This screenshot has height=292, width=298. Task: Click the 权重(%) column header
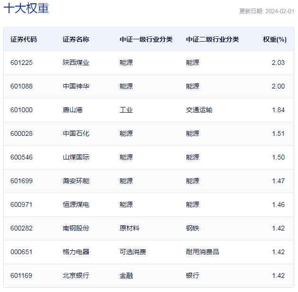pyautogui.click(x=275, y=39)
